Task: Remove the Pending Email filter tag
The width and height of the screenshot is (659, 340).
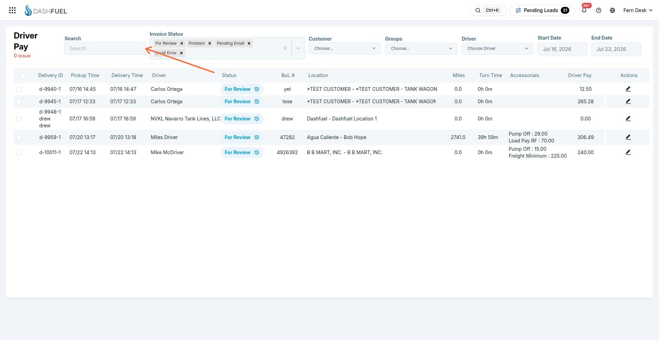Action: 249,43
